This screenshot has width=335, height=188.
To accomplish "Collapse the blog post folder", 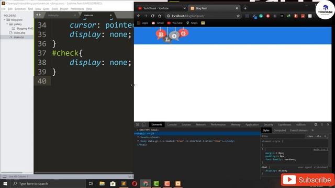I will (5, 20).
